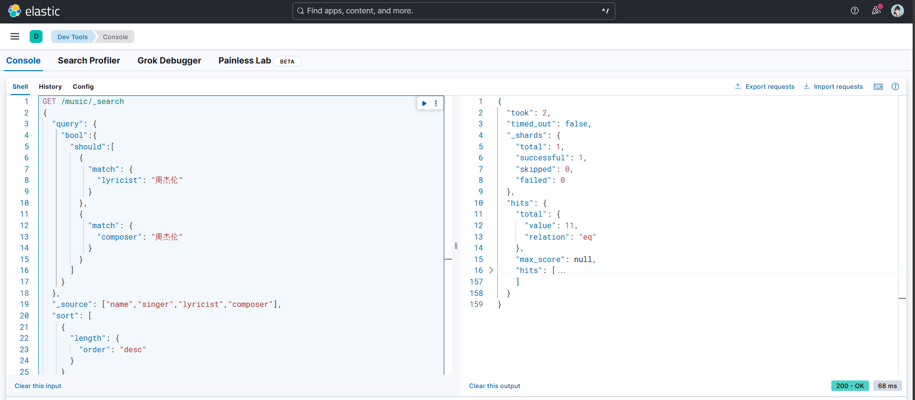Open the Config tab
Screen dimensions: 915x400
(x=83, y=86)
